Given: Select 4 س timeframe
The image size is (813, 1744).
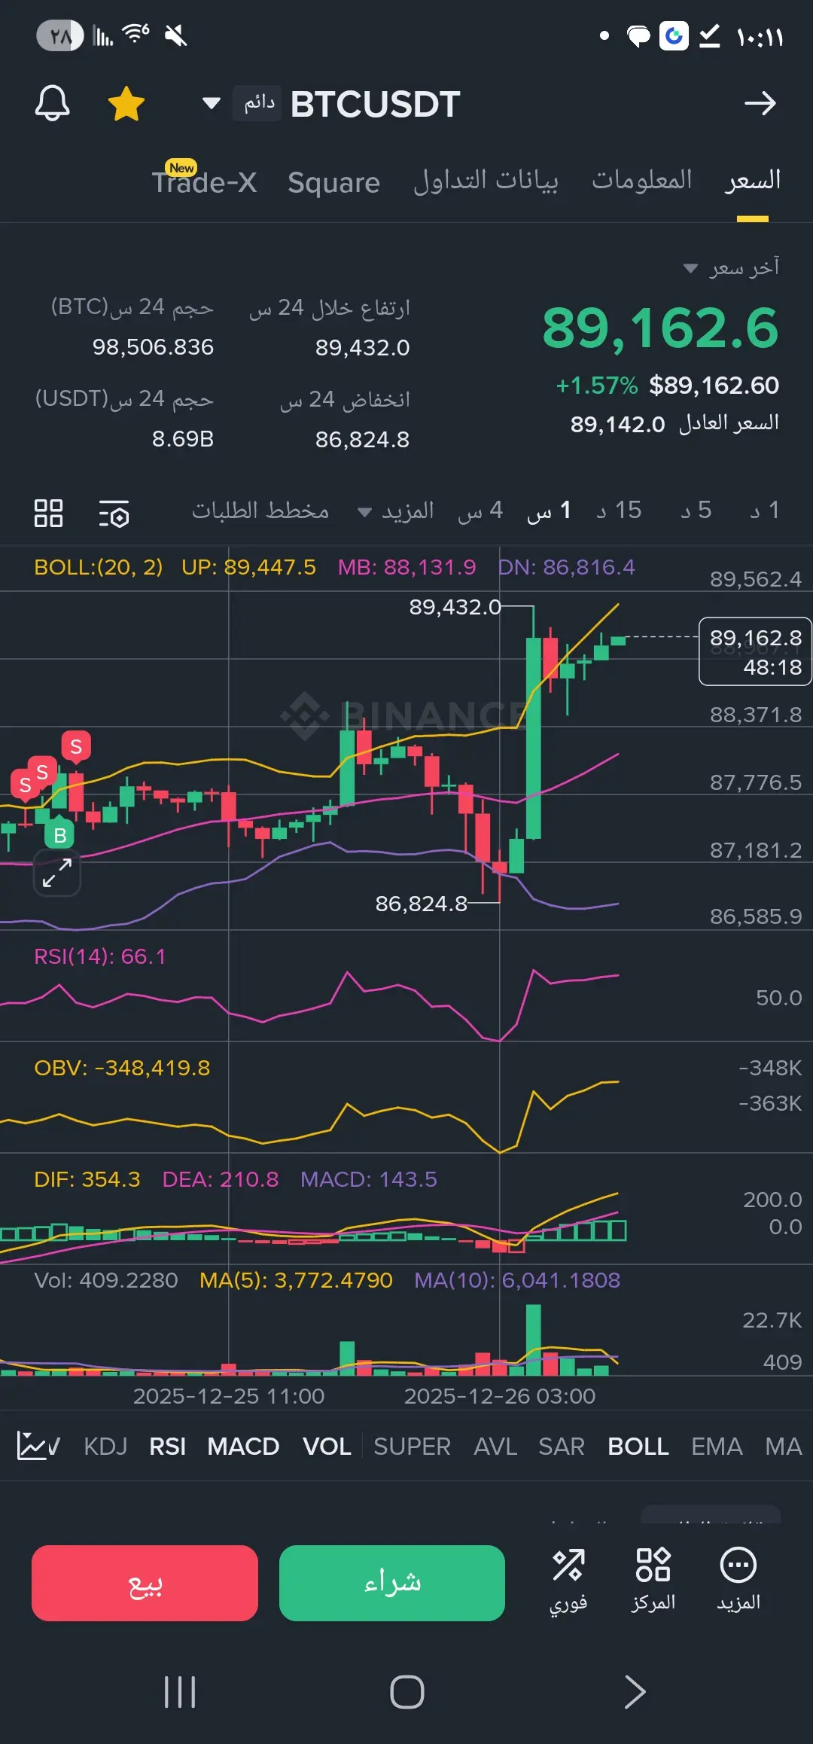Looking at the screenshot, I should coord(480,511).
